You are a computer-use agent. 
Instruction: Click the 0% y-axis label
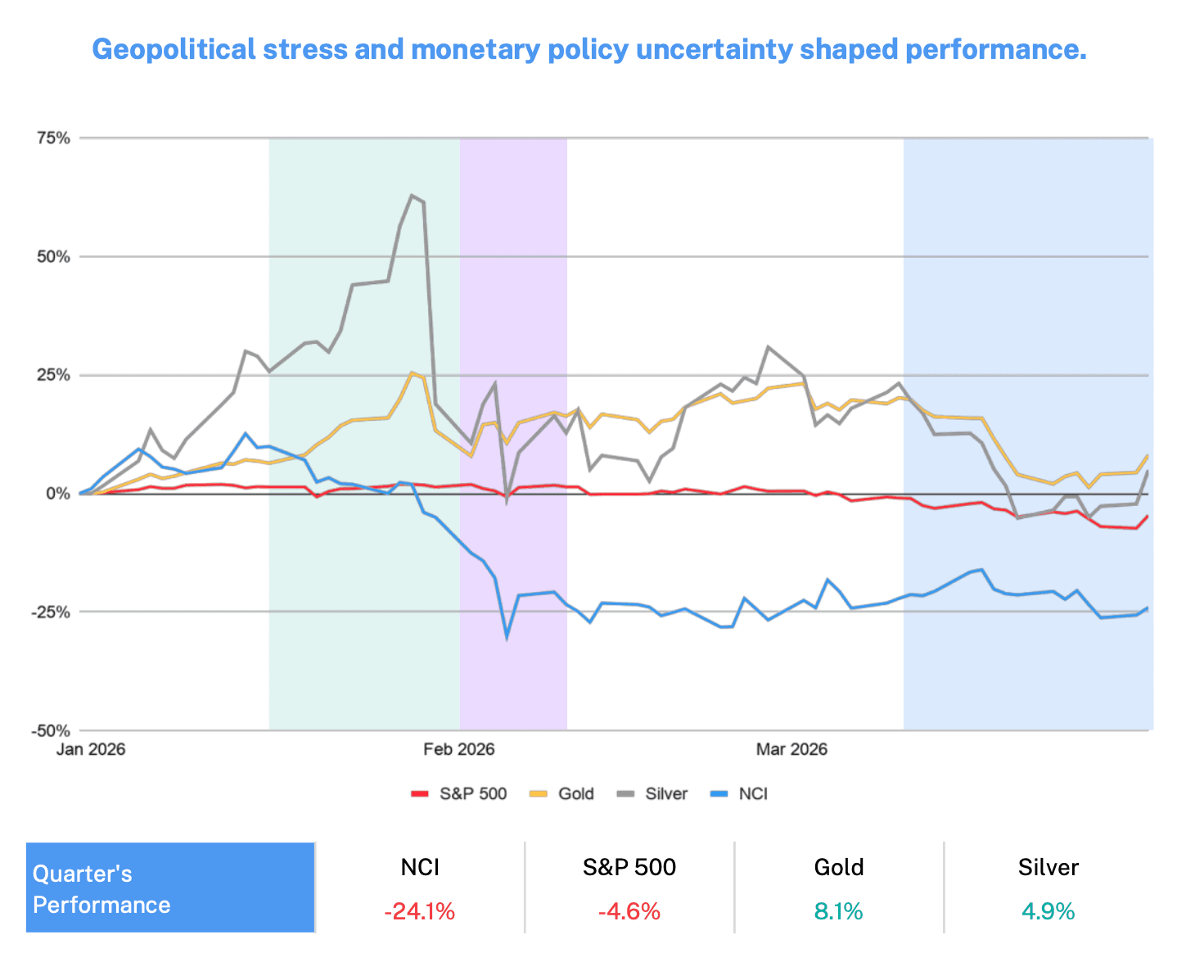point(57,494)
